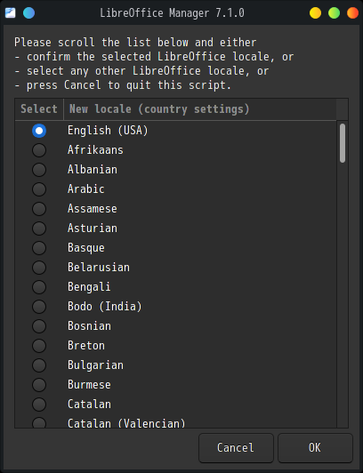Click the blue circle button in title bar
The height and width of the screenshot is (473, 363).
29,13
